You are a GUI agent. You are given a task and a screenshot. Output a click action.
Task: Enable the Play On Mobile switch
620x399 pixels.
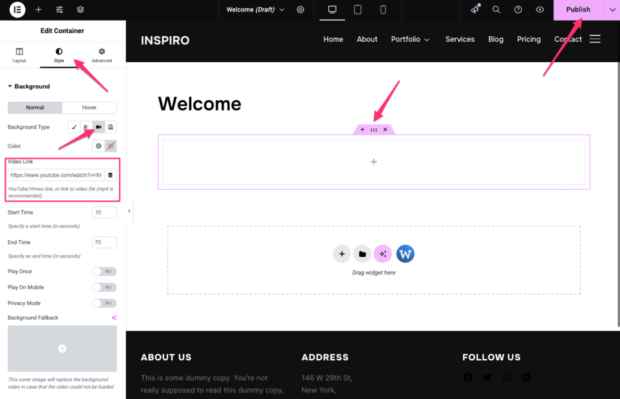click(104, 287)
